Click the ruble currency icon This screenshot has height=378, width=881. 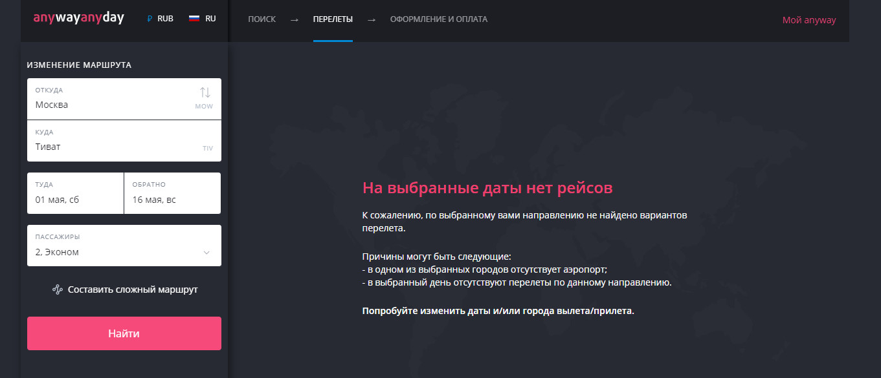[x=150, y=19]
